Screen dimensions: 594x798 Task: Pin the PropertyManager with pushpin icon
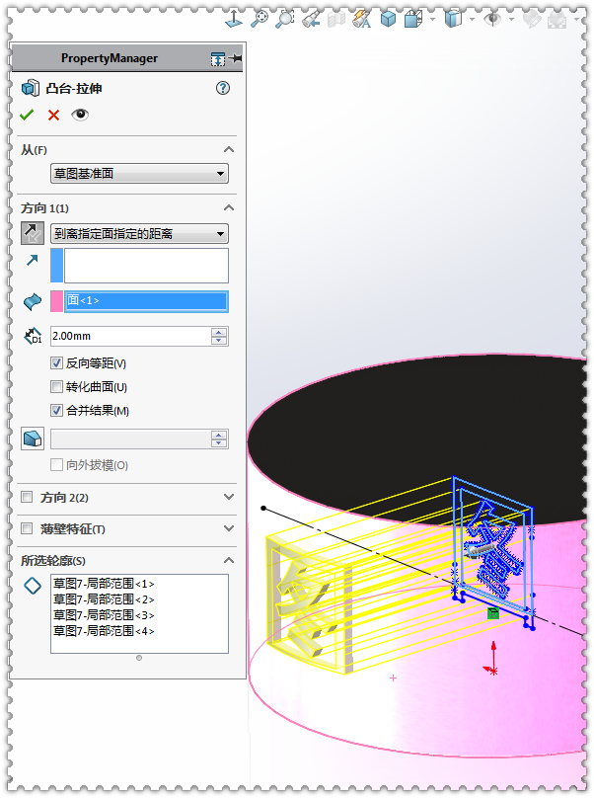236,58
